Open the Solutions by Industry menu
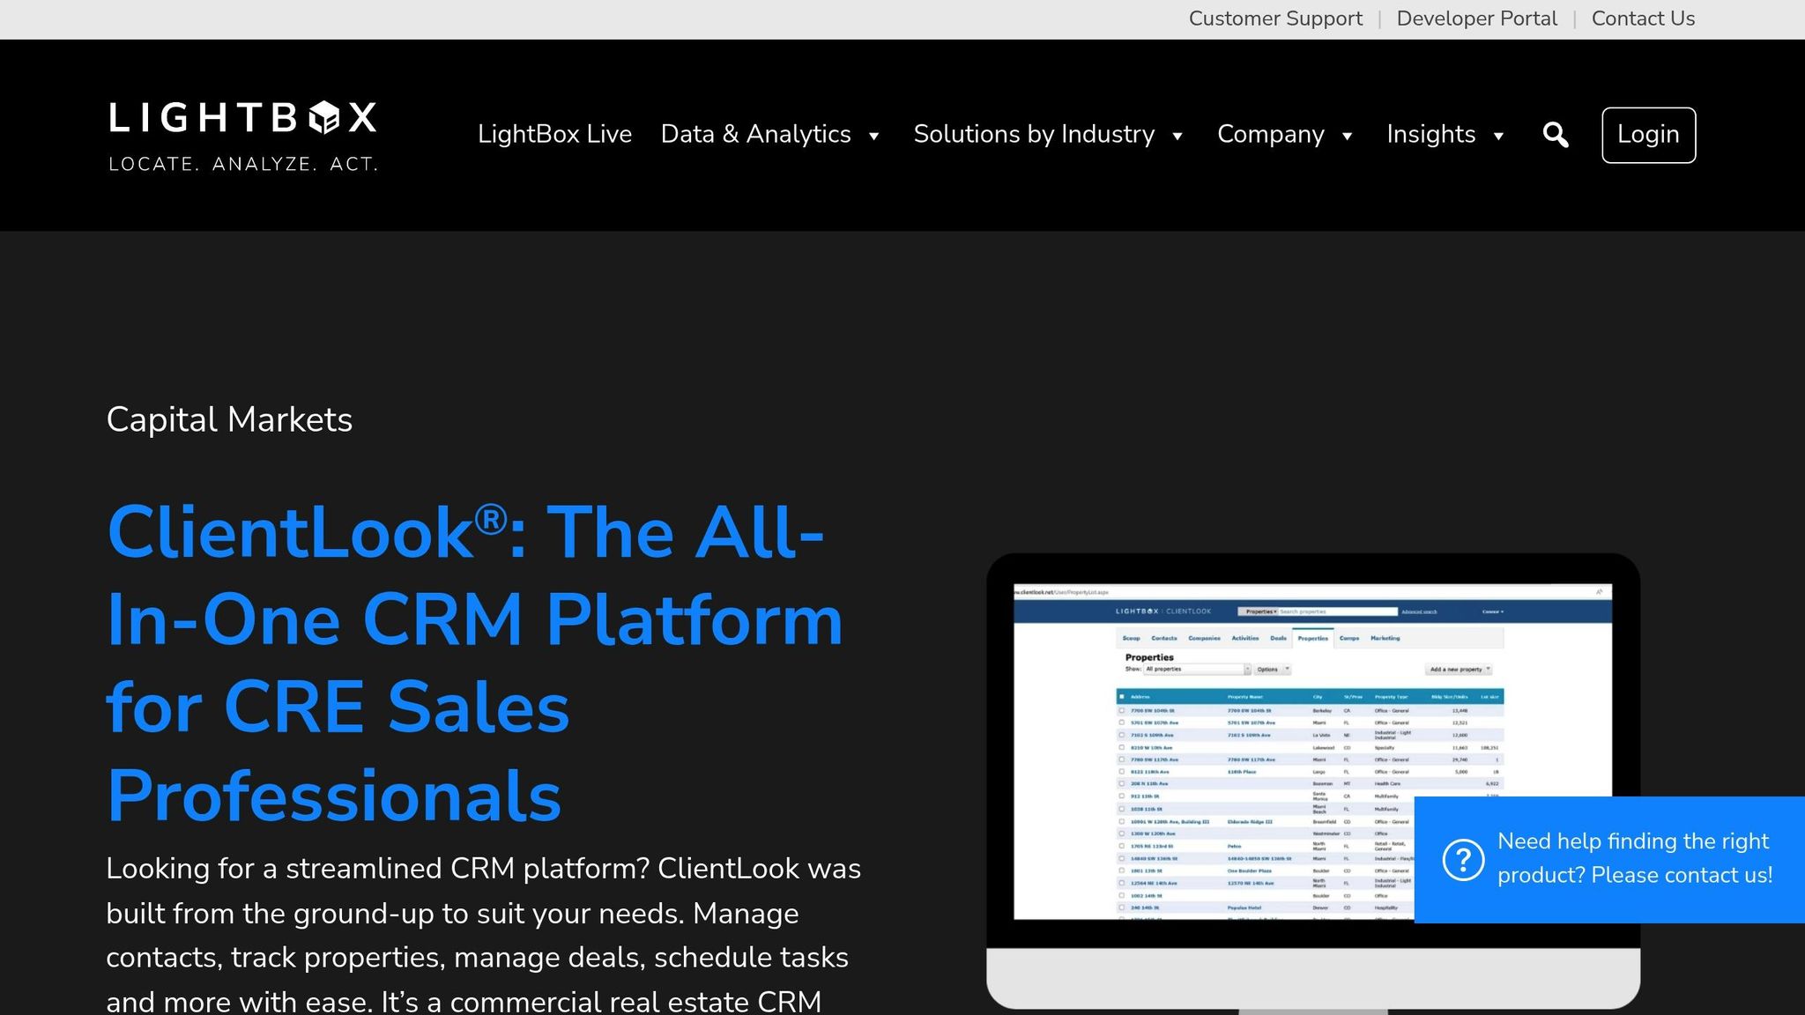This screenshot has width=1805, height=1015. click(1034, 134)
